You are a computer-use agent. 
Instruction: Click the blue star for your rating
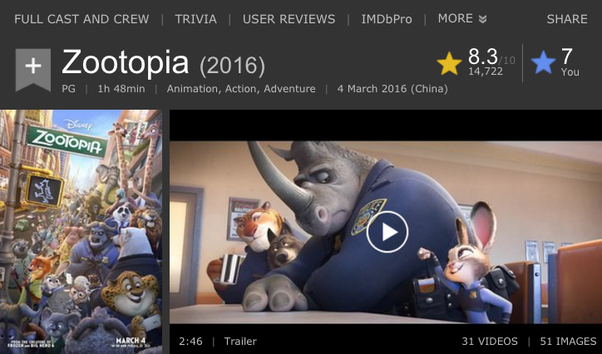coord(543,63)
